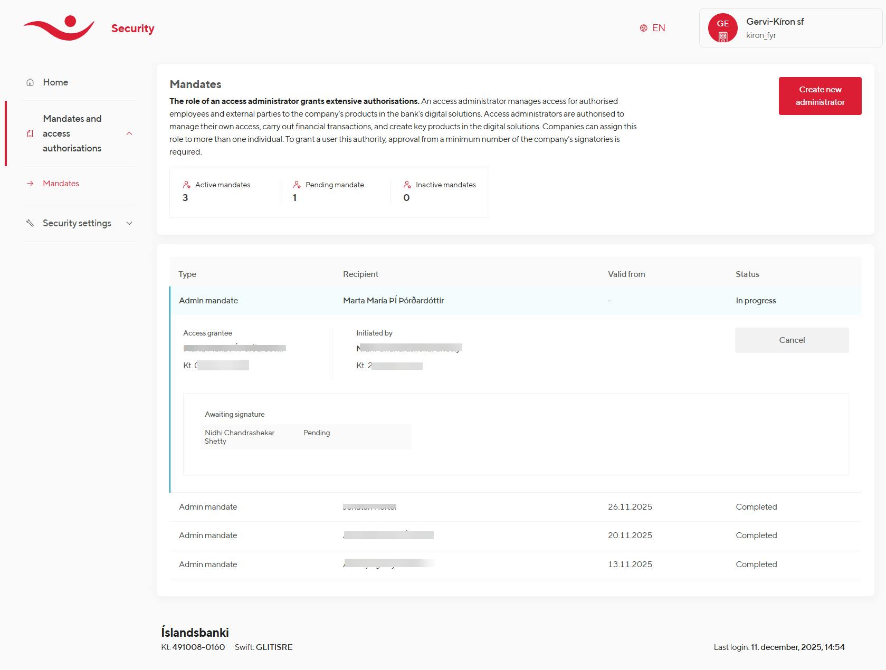This screenshot has width=886, height=670.
Task: Click the globe language icon
Action: (643, 28)
